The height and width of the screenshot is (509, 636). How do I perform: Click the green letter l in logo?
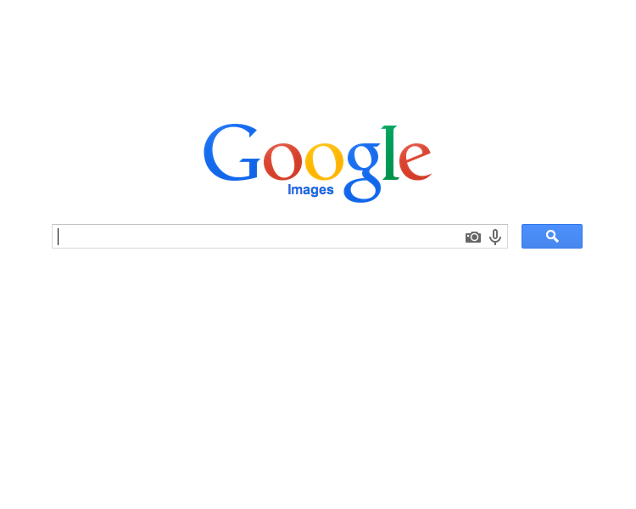click(390, 152)
